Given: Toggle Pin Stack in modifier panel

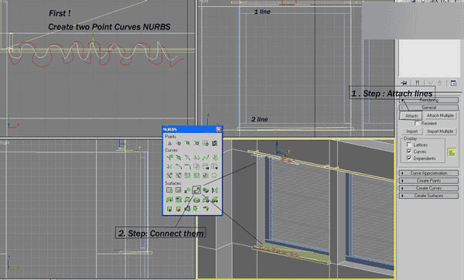Looking at the screenshot, I should [x=404, y=83].
